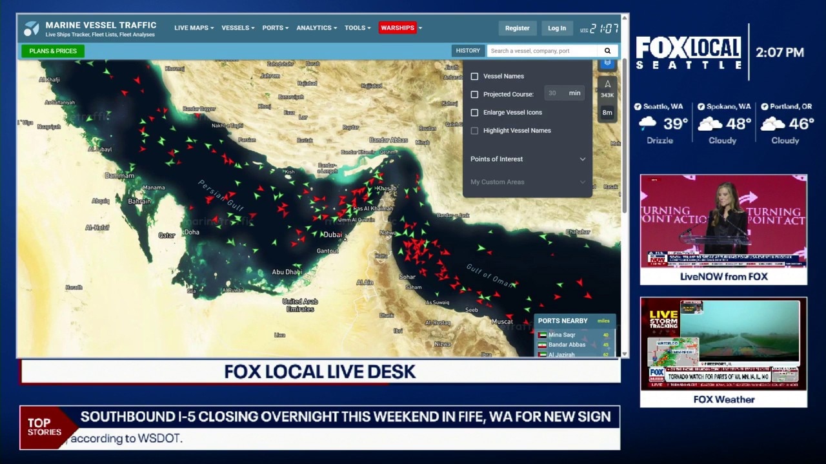Viewport: 826px width, 464px height.
Task: Click the PLANS & PRICES button
Action: (x=52, y=50)
